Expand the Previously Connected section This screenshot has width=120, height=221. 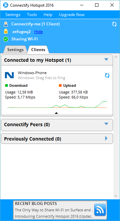106,139
